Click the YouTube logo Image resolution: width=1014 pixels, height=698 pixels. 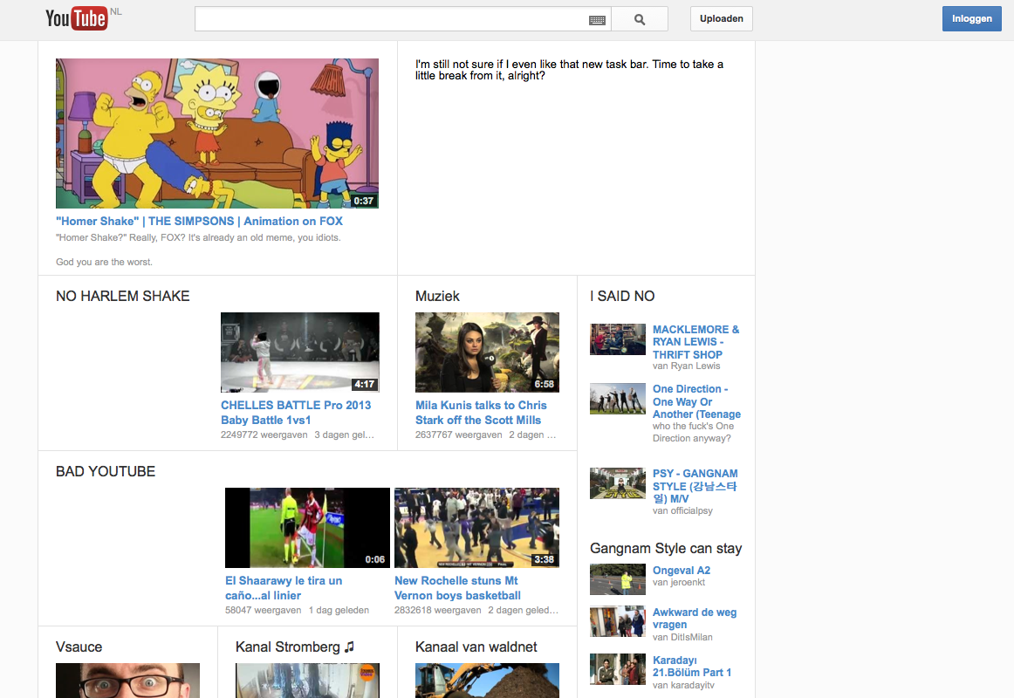click(x=76, y=18)
